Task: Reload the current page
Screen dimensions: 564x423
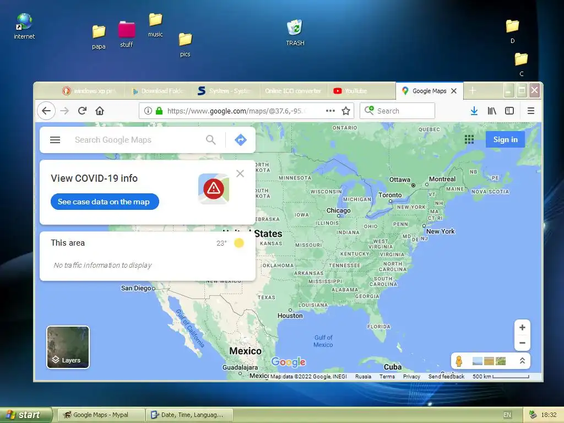Action: point(83,111)
